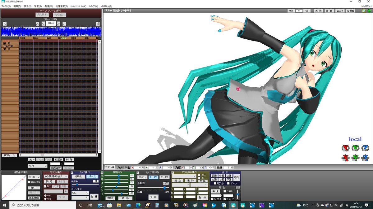Step back one frame with < arrow
This screenshot has width=373, height=209.
tap(43, 24)
